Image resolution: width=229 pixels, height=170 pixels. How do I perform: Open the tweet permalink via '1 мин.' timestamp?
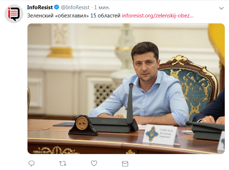102,7
